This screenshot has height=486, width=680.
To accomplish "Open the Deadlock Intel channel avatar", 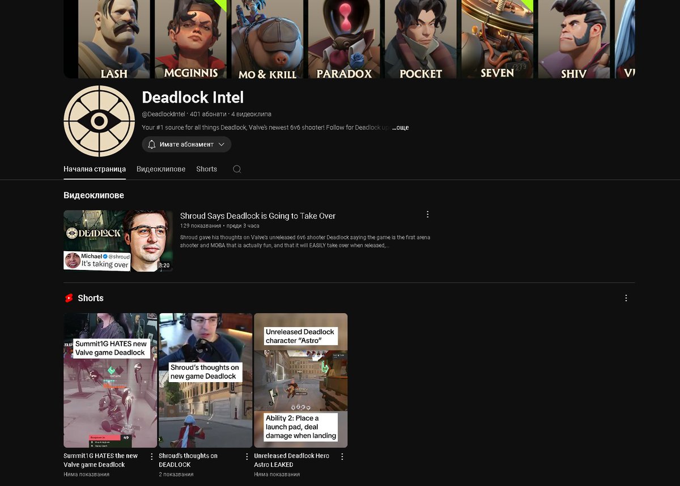I will click(x=99, y=121).
